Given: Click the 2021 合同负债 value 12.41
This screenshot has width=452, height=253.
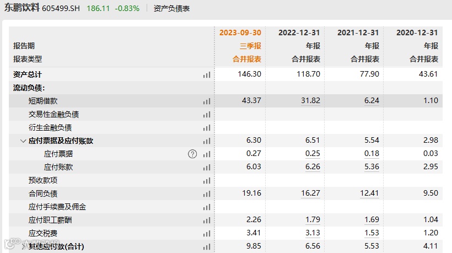Looking at the screenshot, I should coord(369,193).
